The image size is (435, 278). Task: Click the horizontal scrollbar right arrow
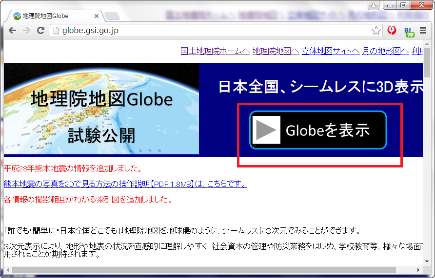(x=418, y=270)
